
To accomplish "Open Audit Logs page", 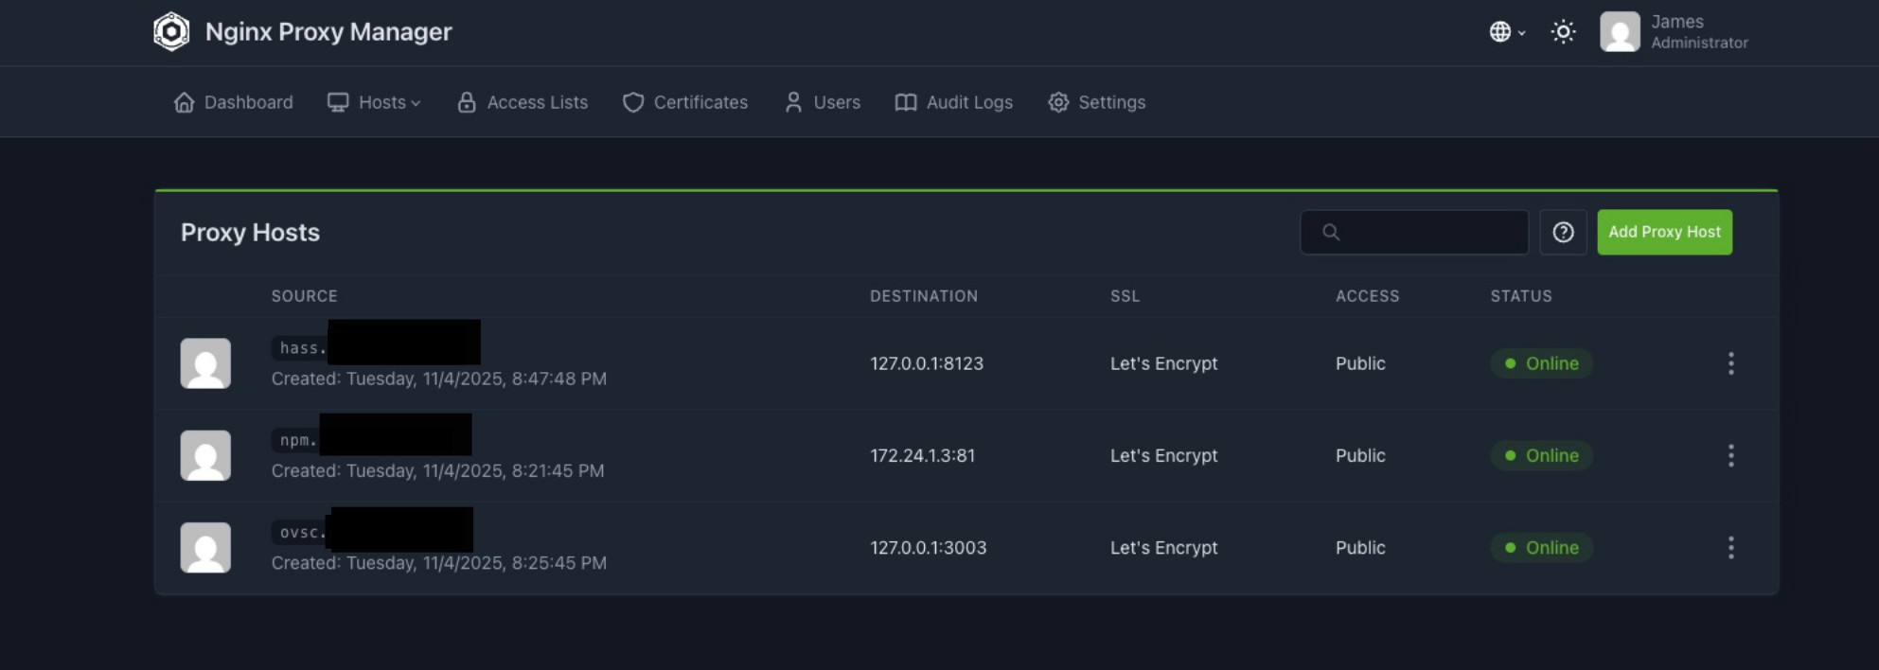I will [954, 102].
